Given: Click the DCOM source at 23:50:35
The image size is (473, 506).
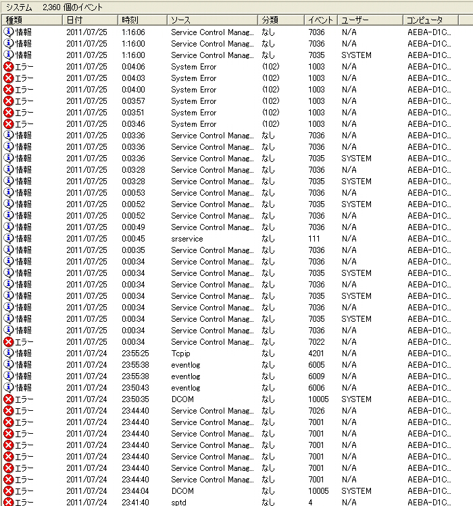Looking at the screenshot, I should 182,399.
